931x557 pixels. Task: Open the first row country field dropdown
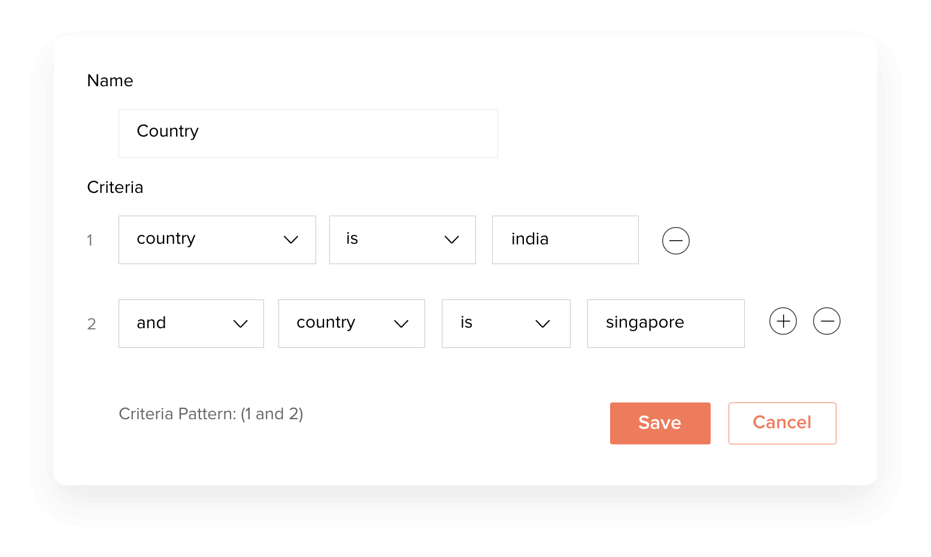pos(217,240)
